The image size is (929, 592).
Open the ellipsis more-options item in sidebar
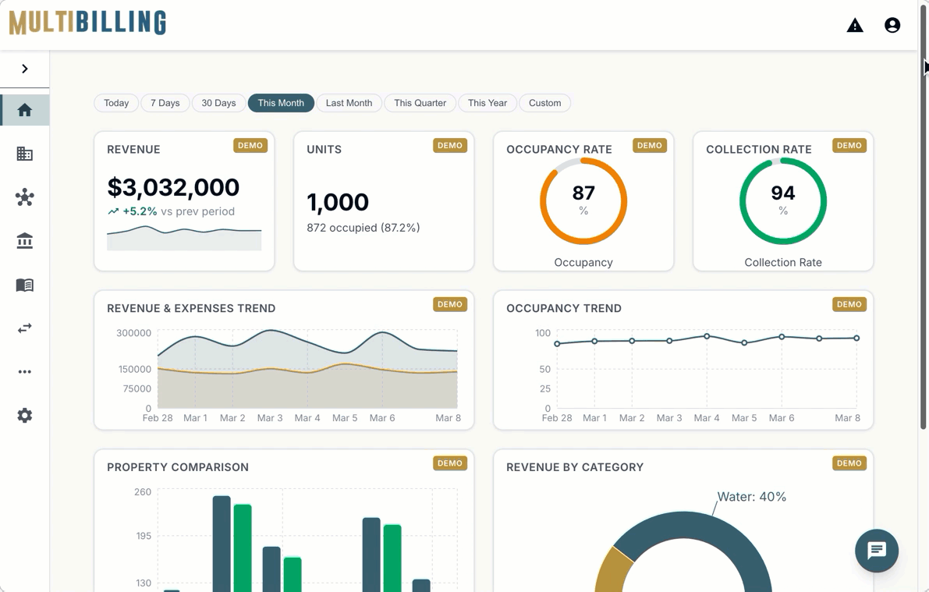point(24,372)
